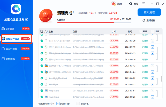Open the 昵称 user avatar
Viewport: 166px width, 107px height.
(x=113, y=4)
